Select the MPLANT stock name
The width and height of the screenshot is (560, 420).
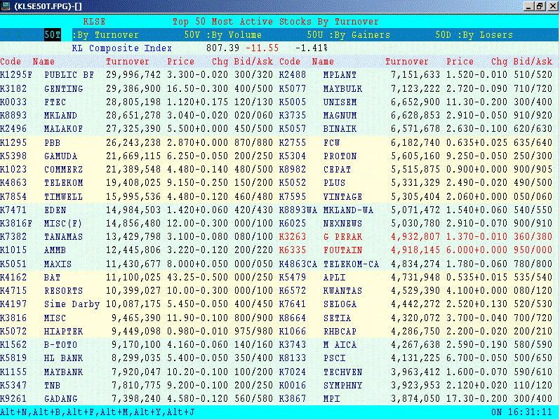(340, 75)
